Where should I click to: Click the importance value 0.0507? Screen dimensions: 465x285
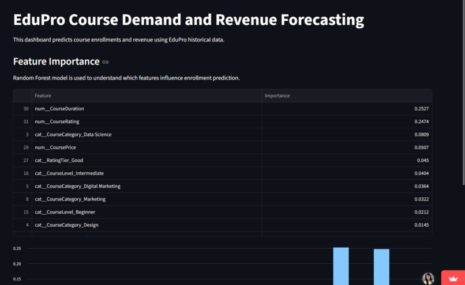(x=421, y=147)
